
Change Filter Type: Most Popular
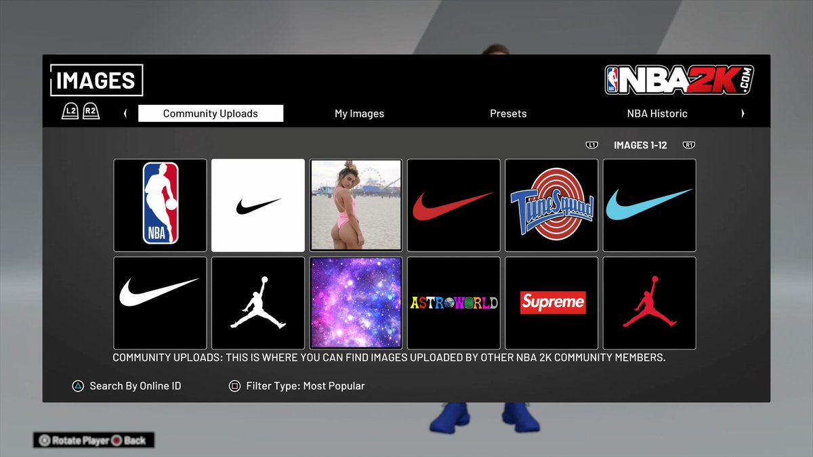click(306, 386)
